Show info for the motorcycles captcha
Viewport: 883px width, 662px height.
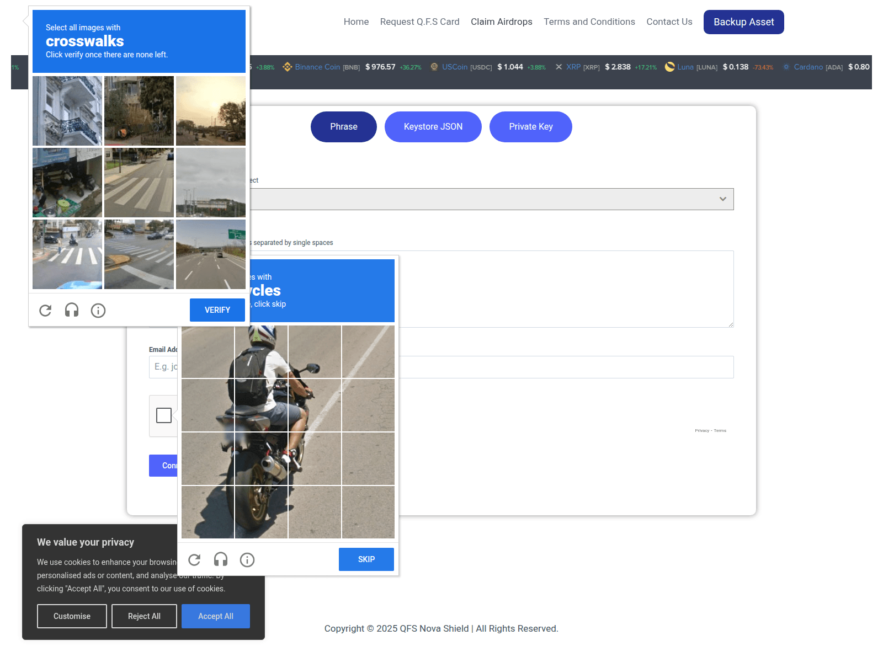point(247,560)
